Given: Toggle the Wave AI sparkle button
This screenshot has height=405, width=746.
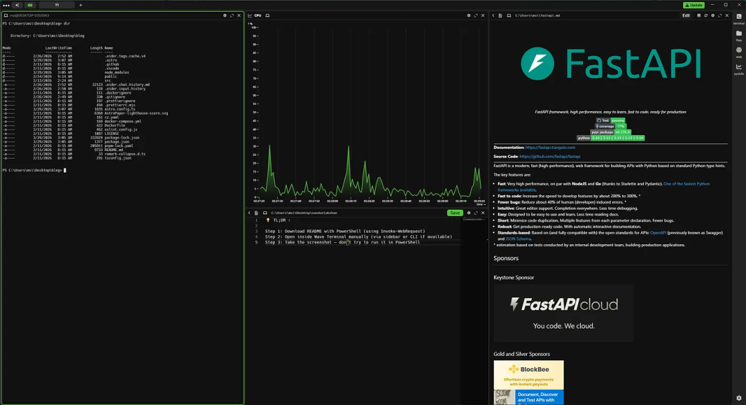Looking at the screenshot, I should click(17, 6).
